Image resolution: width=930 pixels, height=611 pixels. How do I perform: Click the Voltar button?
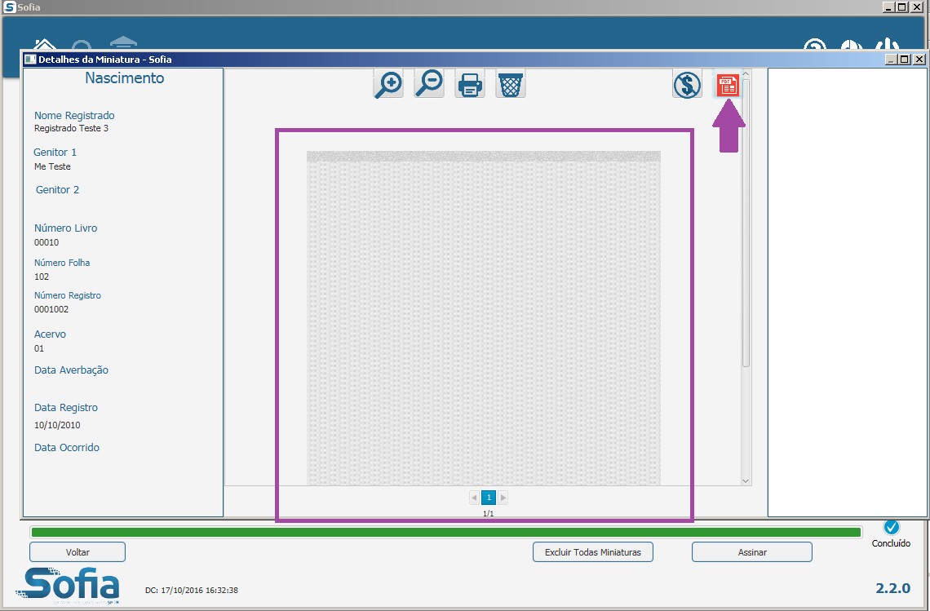tap(77, 551)
